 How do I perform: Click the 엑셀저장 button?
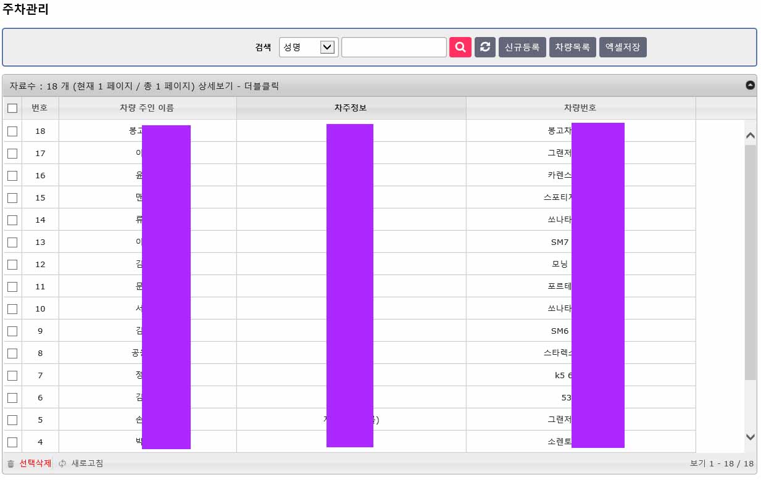click(622, 47)
